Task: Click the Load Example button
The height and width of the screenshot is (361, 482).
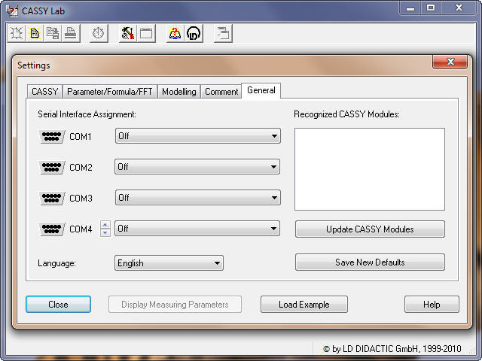Action: 304,304
